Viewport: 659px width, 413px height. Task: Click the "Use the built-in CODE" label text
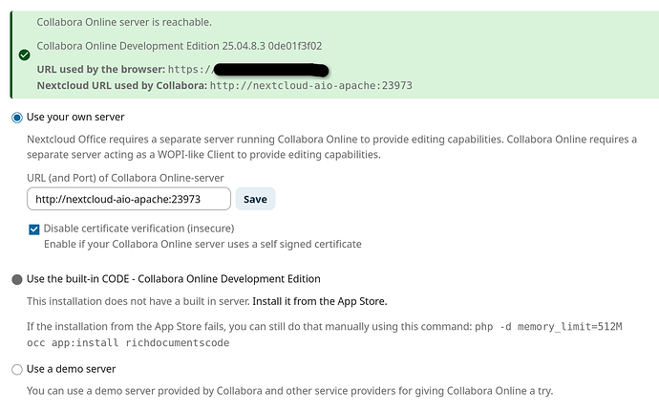173,279
